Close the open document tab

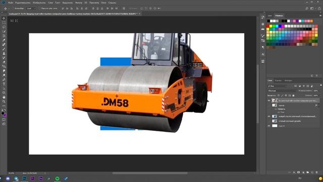pyautogui.click(x=139, y=14)
